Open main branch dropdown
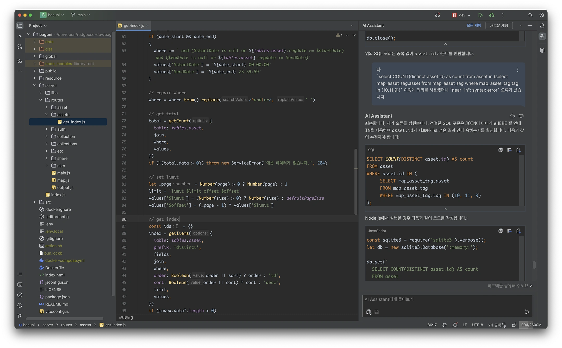 pyautogui.click(x=81, y=15)
